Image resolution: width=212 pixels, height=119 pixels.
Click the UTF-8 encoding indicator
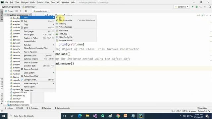185,111
